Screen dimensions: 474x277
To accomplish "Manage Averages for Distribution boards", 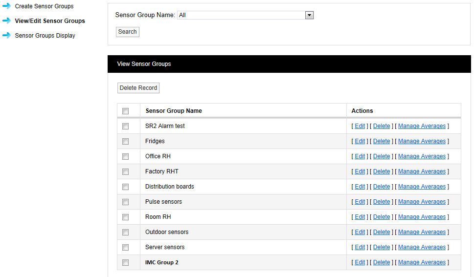I will click(422, 187).
